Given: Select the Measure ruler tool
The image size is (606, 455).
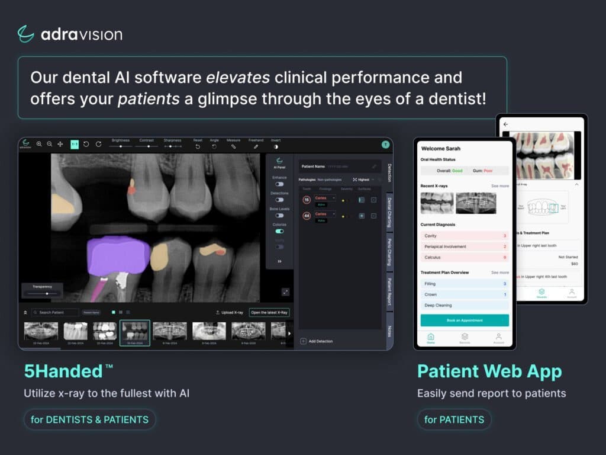Looking at the screenshot, I should [233, 147].
